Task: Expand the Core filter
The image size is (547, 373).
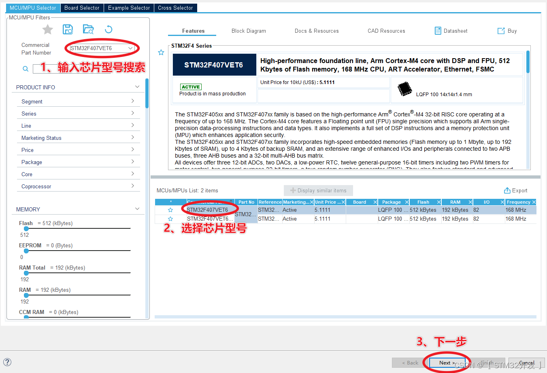Action: (x=78, y=174)
